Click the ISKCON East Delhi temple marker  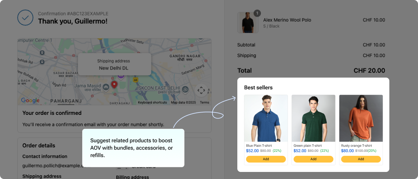pyautogui.click(x=185, y=89)
